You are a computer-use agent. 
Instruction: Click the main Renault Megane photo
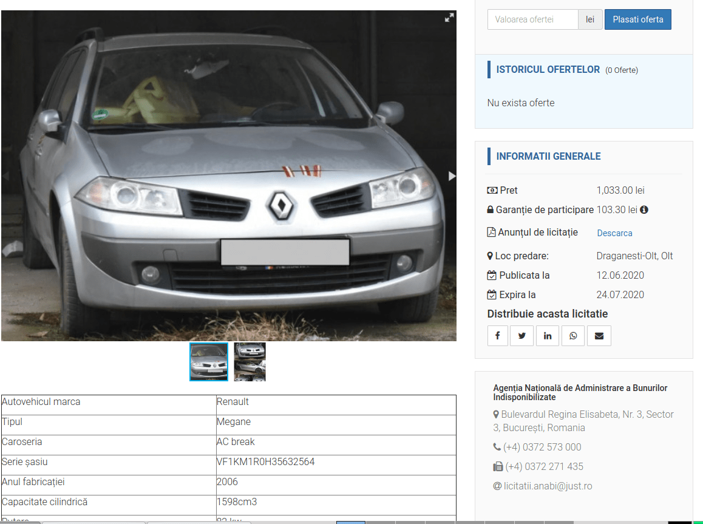(x=228, y=176)
